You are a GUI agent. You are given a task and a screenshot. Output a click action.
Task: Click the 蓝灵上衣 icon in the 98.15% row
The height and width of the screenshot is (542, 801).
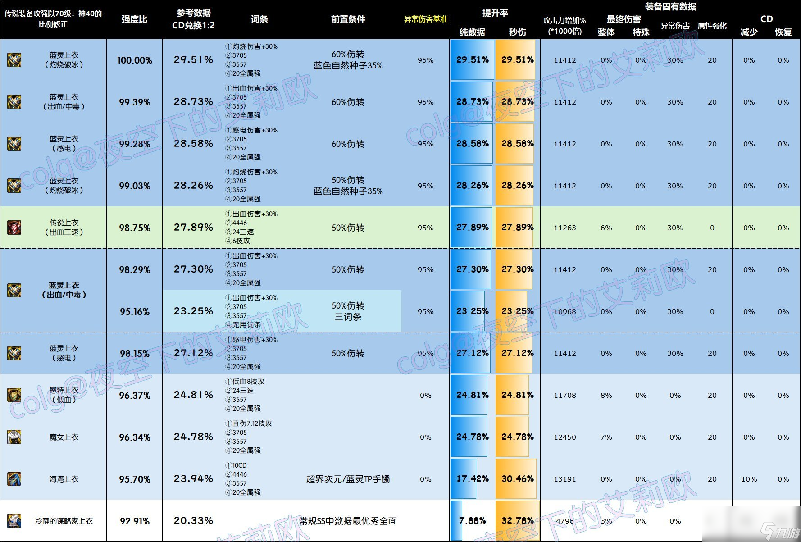14,353
